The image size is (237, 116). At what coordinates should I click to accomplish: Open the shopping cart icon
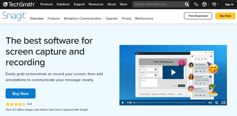pyautogui.click(x=214, y=4)
